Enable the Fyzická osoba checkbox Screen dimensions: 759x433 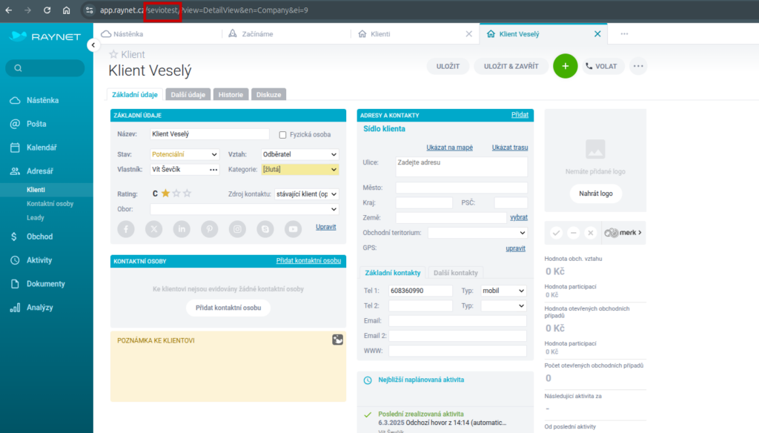click(282, 135)
